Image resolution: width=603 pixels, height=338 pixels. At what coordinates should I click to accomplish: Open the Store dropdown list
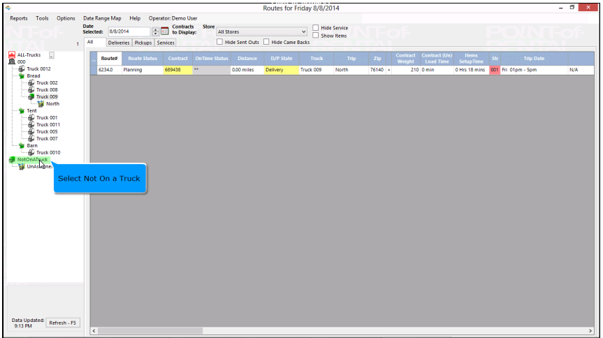click(x=303, y=31)
